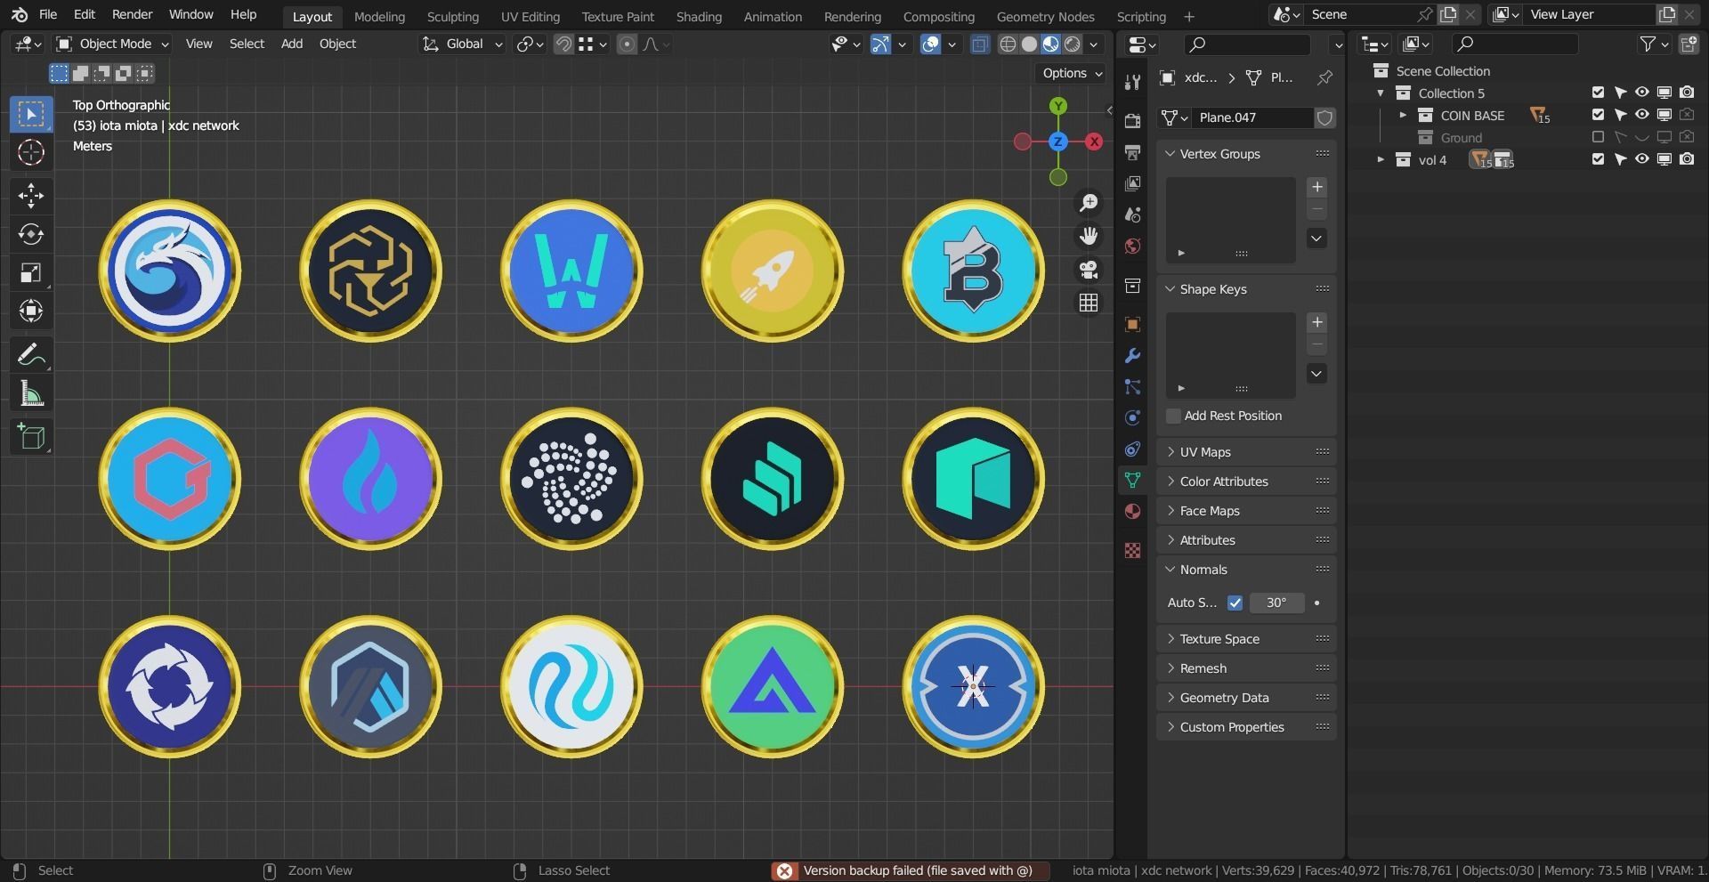
Task: Open vertex group specials menu
Action: pos(1316,239)
